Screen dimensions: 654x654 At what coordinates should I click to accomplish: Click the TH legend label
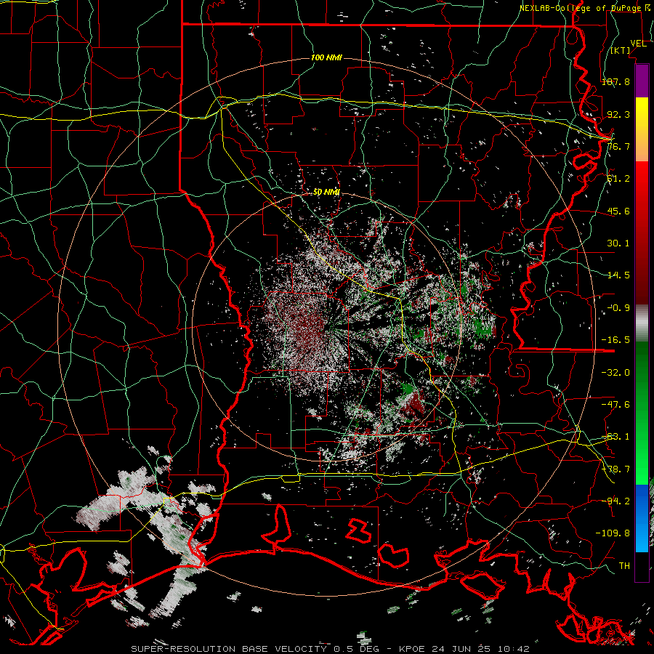pos(624,566)
